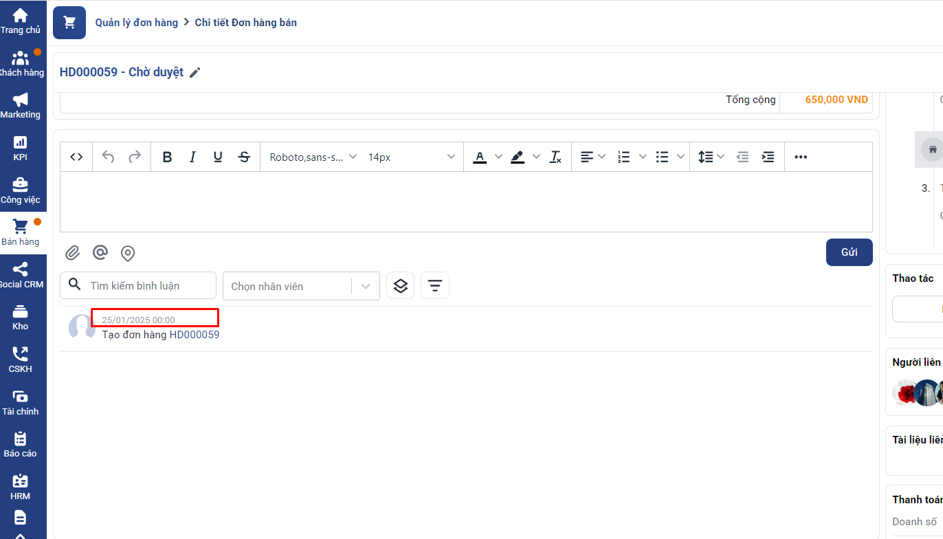This screenshot has height=539, width=943.
Task: Click the layers icon beside employee dropdown
Action: [401, 285]
